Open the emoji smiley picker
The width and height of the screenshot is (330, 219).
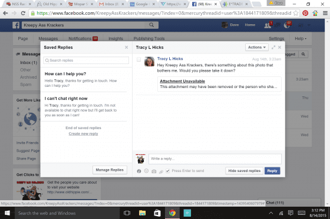click(x=146, y=171)
